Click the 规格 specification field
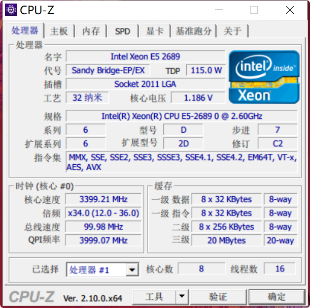This screenshot has width=310, height=308. coord(182,116)
